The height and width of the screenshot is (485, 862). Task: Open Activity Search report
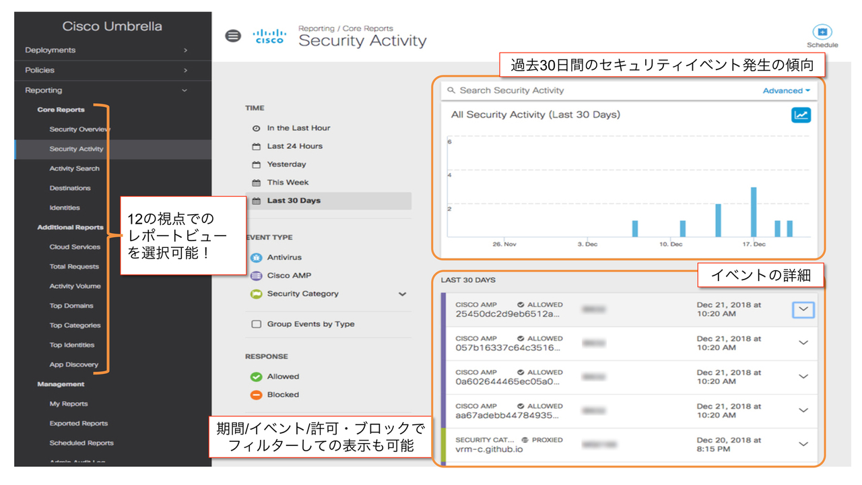click(74, 168)
